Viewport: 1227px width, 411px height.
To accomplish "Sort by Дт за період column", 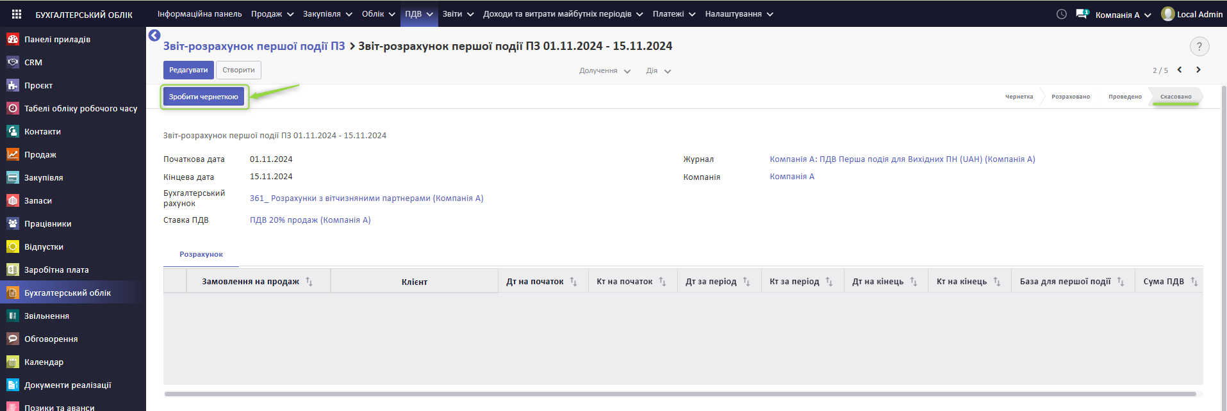I will point(719,281).
